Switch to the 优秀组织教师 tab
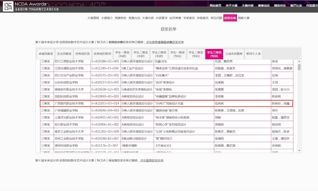Image resolution: width=318 pixels, height=191 pixels. click(x=102, y=54)
